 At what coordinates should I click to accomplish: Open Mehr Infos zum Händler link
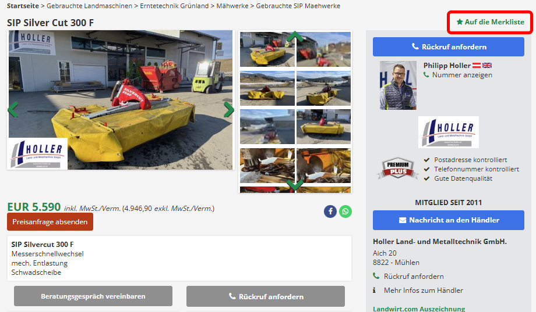[423, 290]
